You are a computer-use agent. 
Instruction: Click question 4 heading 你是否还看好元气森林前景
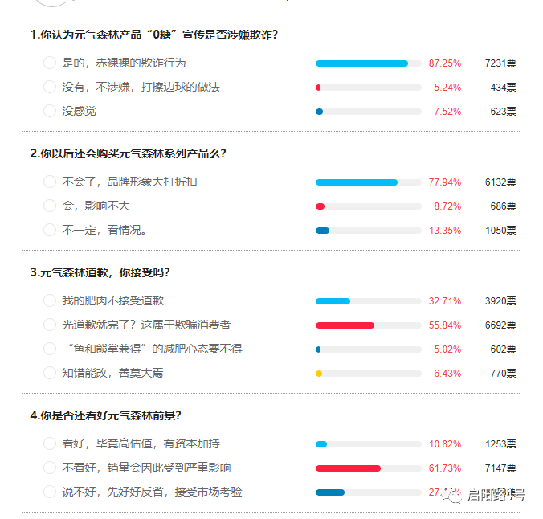coord(105,415)
